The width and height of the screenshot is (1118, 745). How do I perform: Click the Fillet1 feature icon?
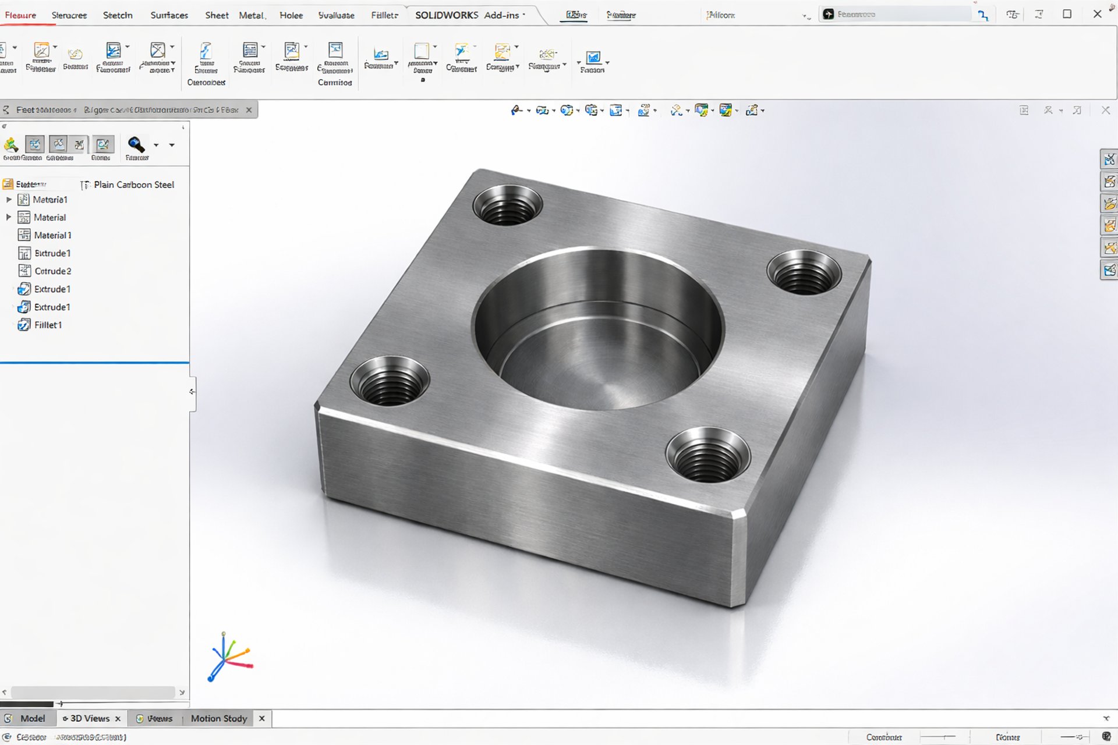(x=24, y=325)
